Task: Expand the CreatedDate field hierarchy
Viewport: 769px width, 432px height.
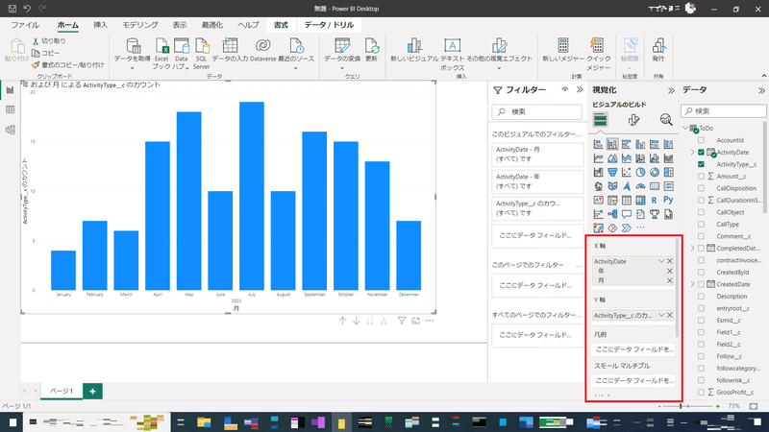Action: click(692, 284)
